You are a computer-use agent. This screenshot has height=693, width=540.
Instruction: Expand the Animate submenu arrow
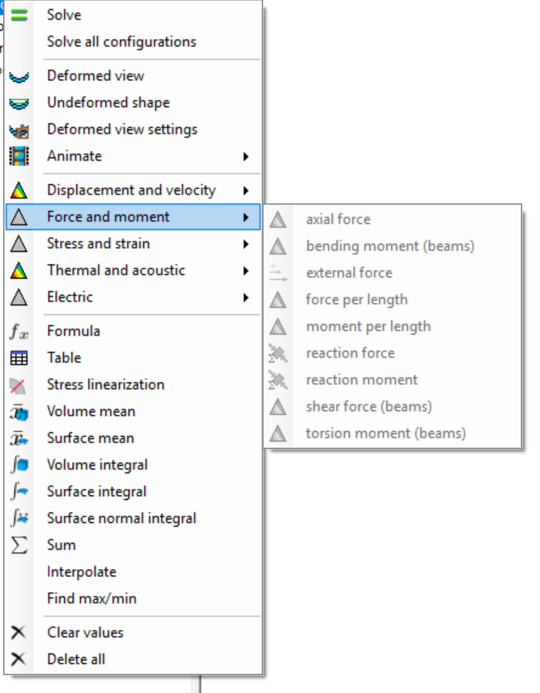[245, 156]
